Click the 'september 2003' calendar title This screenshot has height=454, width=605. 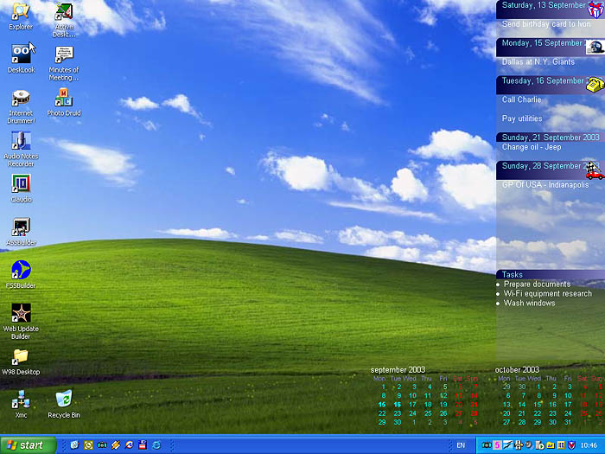pos(398,370)
